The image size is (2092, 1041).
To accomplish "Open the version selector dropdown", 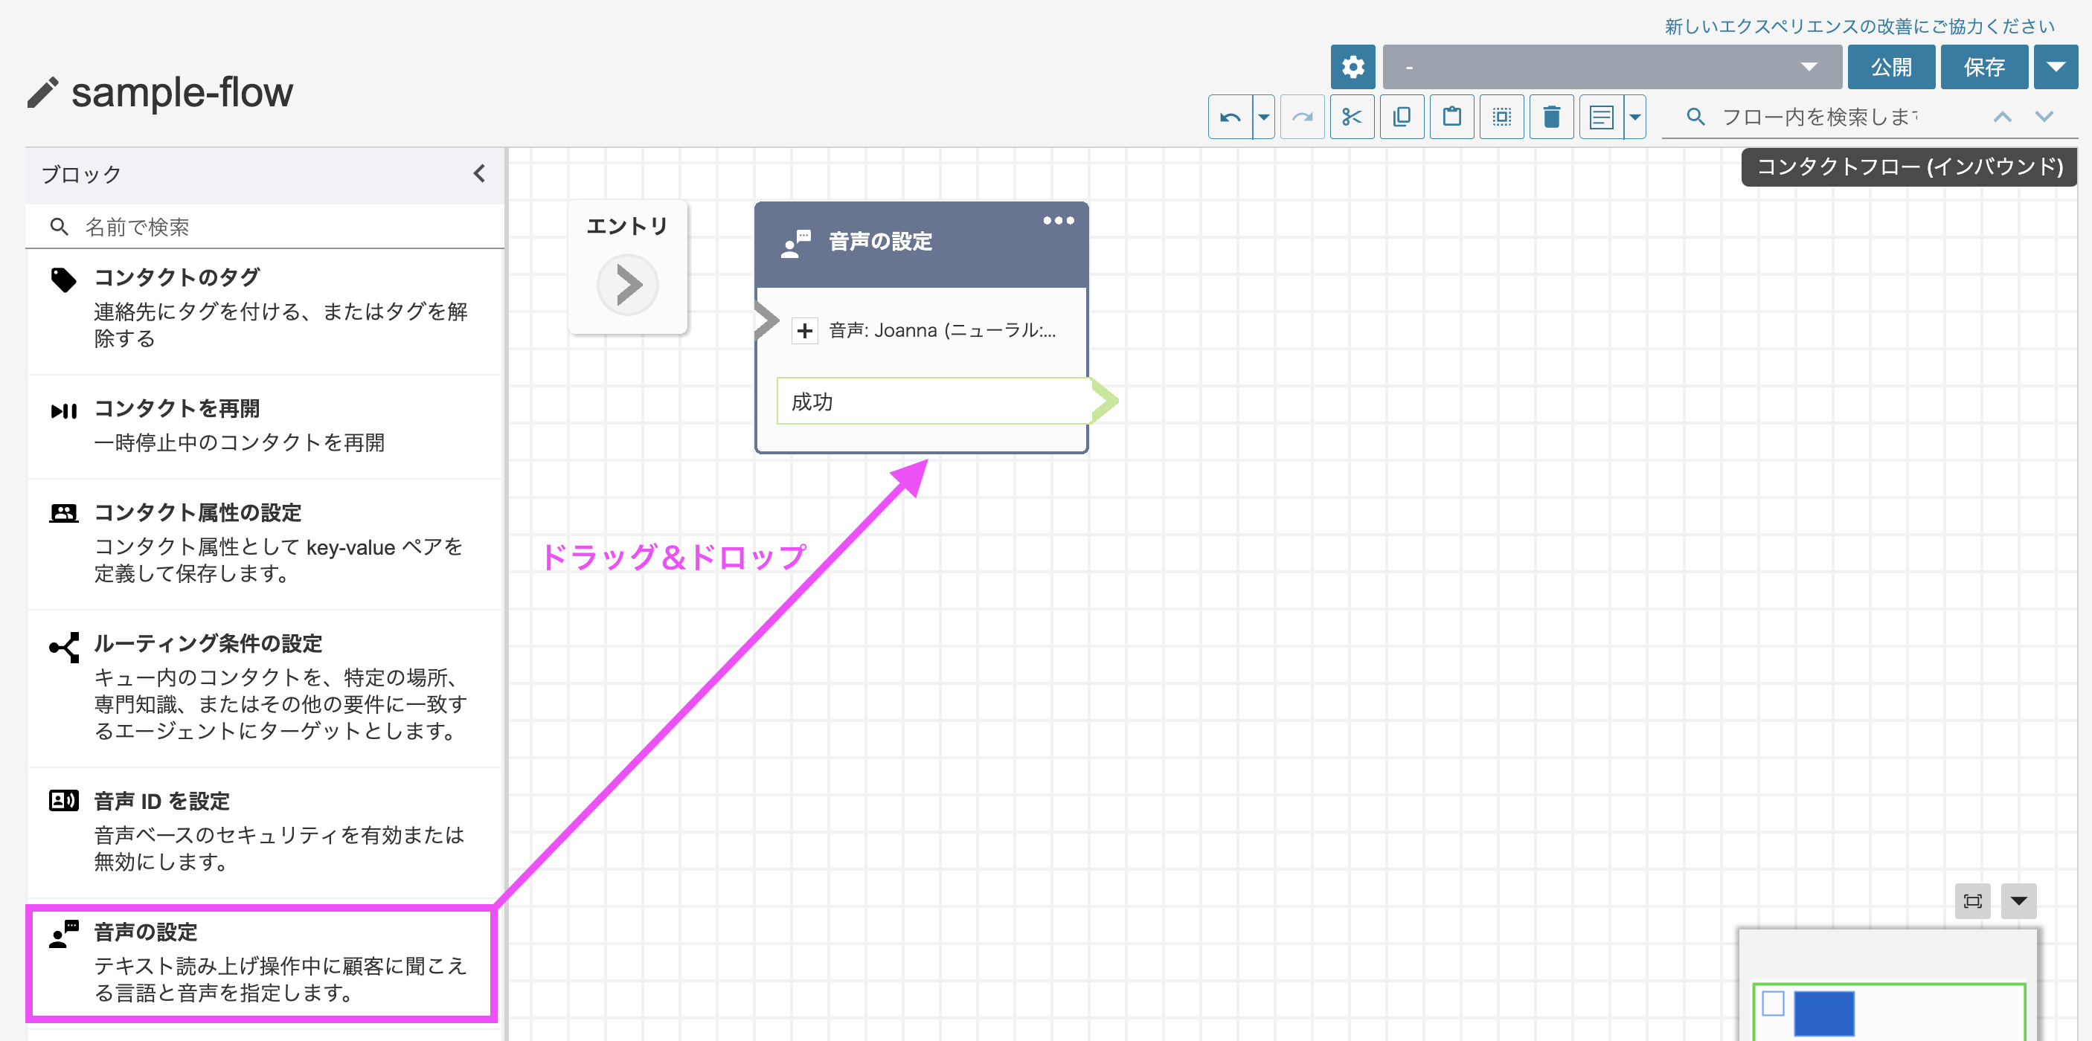I will pyautogui.click(x=1611, y=66).
